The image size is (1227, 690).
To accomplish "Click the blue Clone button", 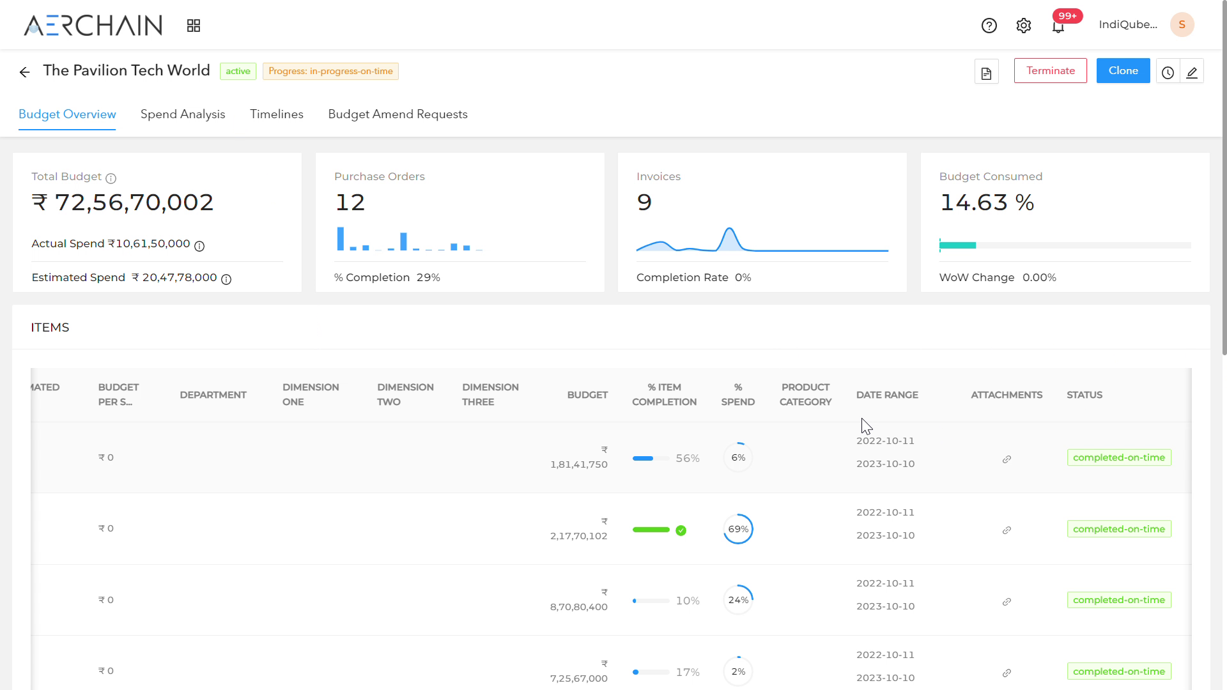I will [x=1123, y=70].
